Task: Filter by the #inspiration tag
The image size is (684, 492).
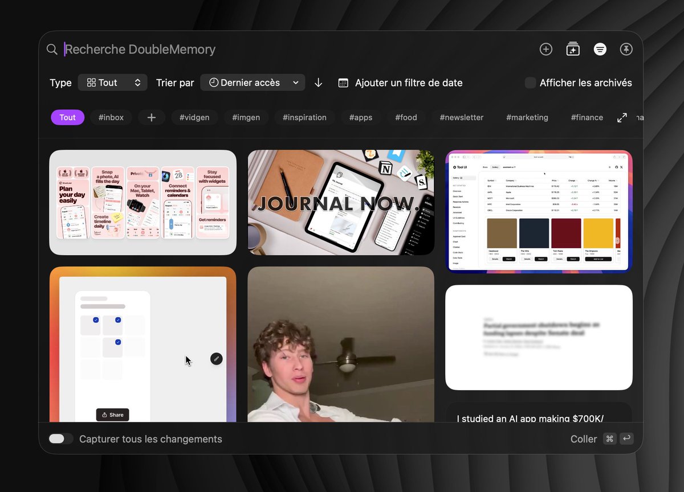Action: tap(304, 117)
